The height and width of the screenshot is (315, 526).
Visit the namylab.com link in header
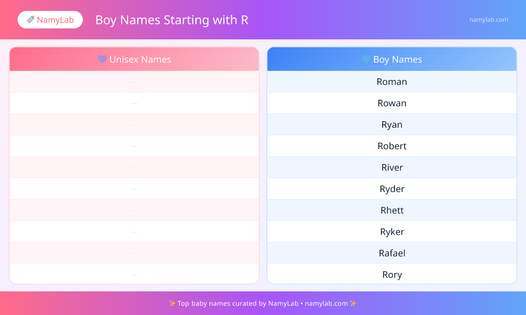(489, 20)
